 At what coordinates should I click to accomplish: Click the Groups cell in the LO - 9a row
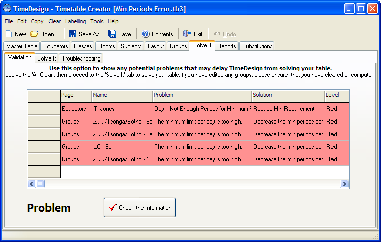76,147
